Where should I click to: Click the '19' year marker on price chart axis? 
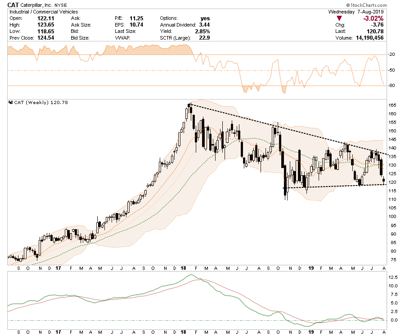[311, 268]
